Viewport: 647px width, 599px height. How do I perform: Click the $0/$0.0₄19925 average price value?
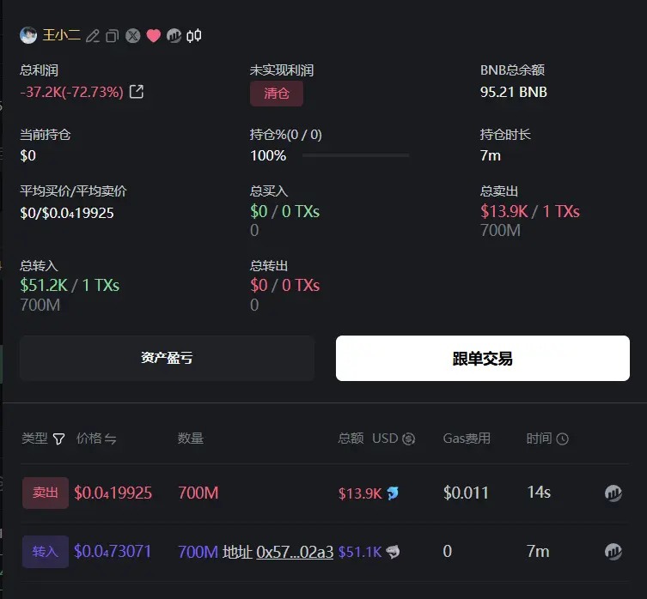point(67,213)
